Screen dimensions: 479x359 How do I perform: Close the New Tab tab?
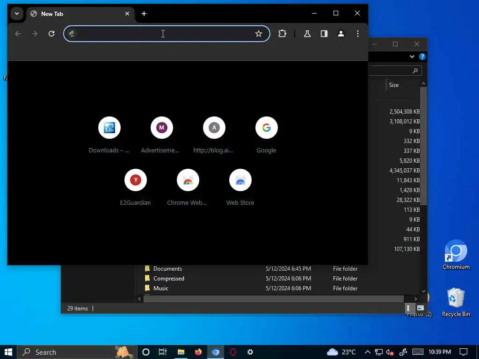(127, 14)
